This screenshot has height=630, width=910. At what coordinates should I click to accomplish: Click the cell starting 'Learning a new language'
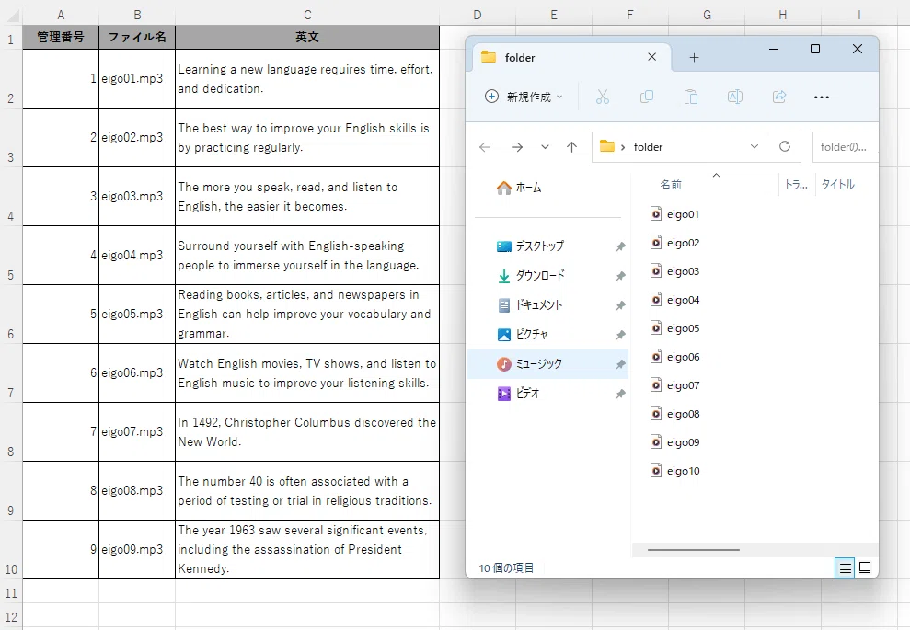[307, 78]
